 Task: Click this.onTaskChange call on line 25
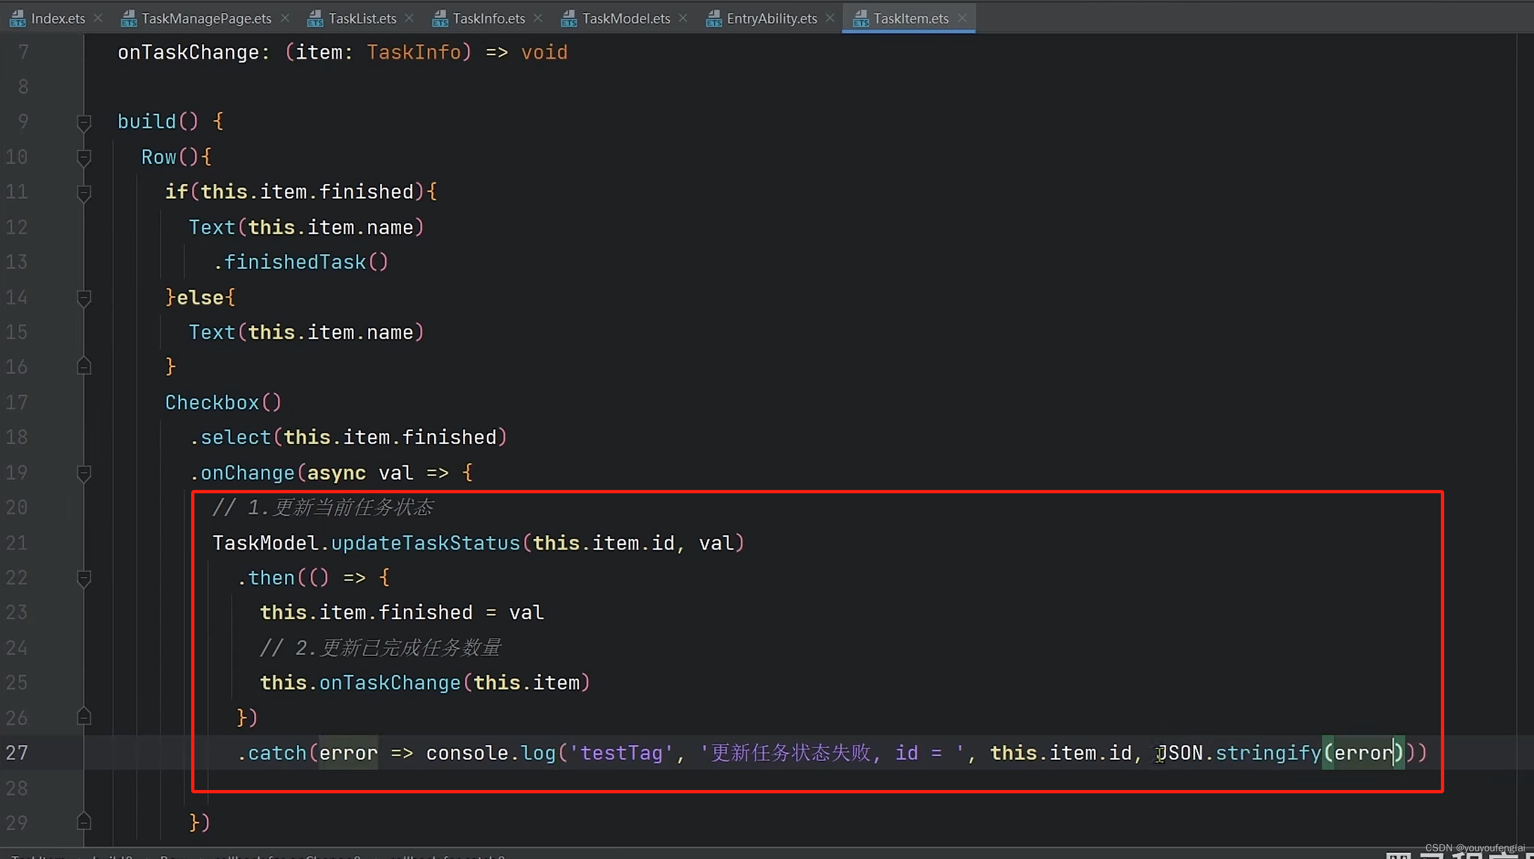pos(424,683)
